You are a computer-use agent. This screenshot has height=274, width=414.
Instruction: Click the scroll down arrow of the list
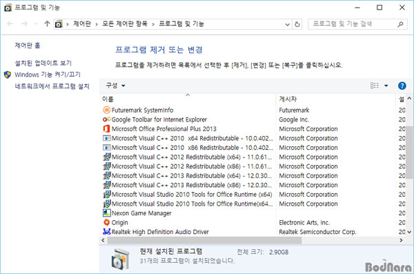point(409,232)
